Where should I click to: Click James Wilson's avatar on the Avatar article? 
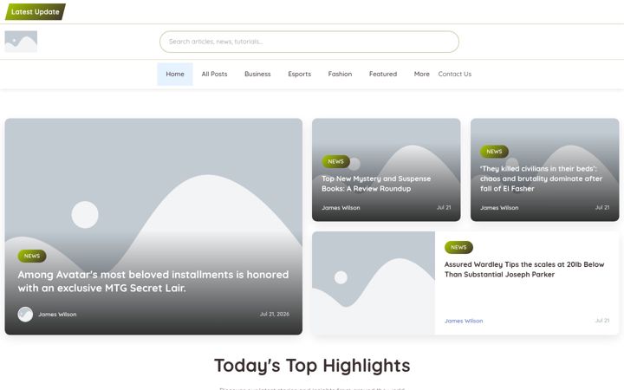tap(25, 315)
